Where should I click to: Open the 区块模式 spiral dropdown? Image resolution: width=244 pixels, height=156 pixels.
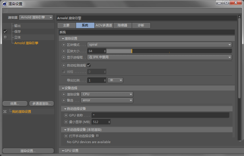pyautogui.click(x=159, y=45)
